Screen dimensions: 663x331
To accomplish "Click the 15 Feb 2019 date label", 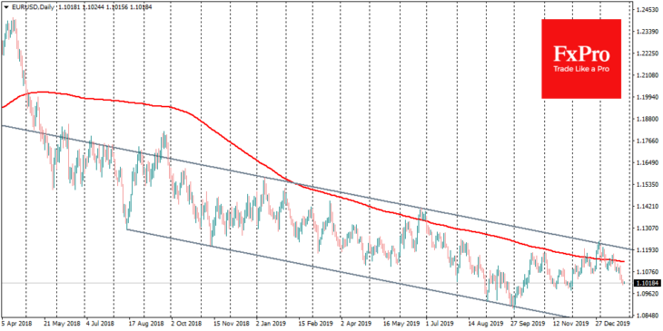I will [x=313, y=322].
